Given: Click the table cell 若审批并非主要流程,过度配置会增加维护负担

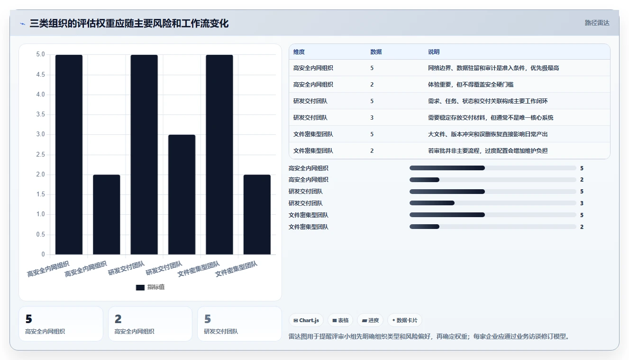Looking at the screenshot, I should click(488, 151).
